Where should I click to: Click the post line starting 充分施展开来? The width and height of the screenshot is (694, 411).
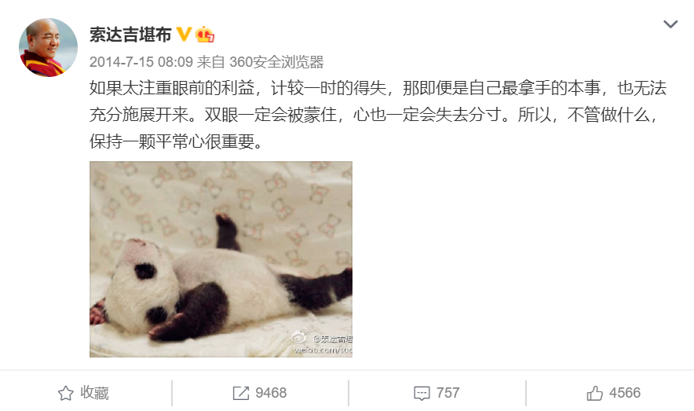point(374,115)
